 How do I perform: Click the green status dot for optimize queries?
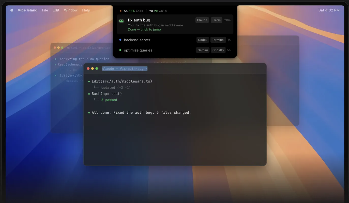pyautogui.click(x=120, y=50)
